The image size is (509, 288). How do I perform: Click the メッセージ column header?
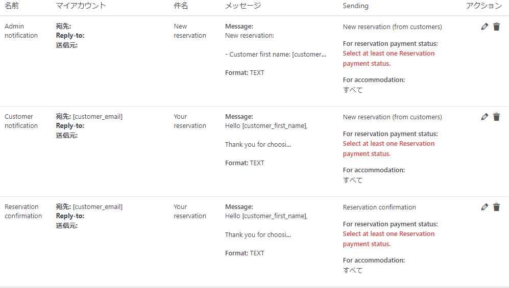(x=243, y=6)
